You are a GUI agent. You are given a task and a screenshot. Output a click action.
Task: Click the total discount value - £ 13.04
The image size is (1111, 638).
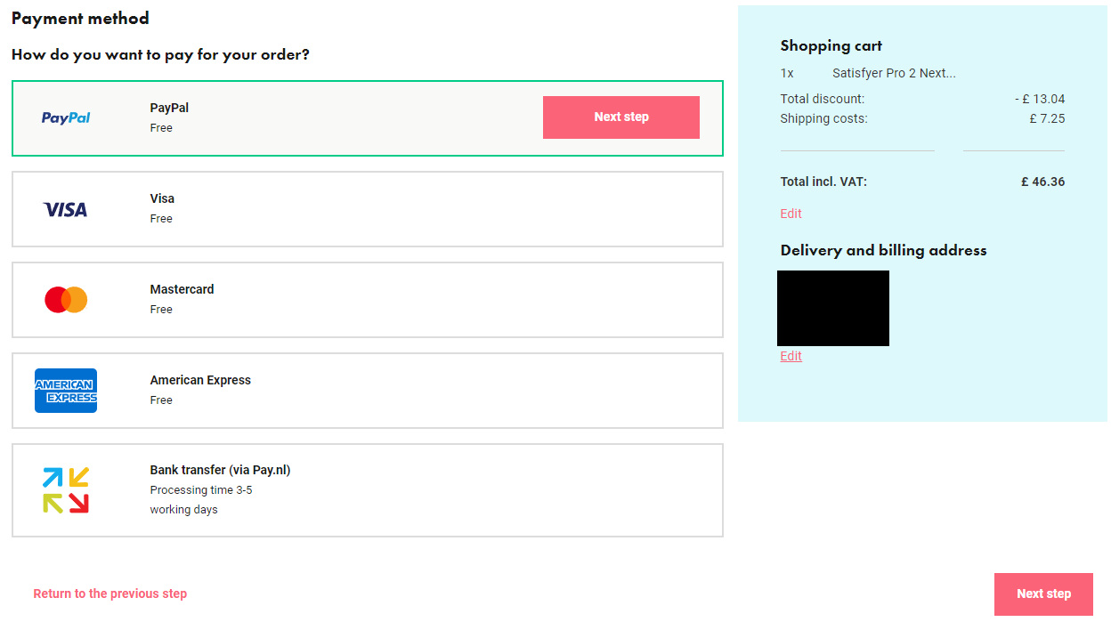click(1040, 99)
